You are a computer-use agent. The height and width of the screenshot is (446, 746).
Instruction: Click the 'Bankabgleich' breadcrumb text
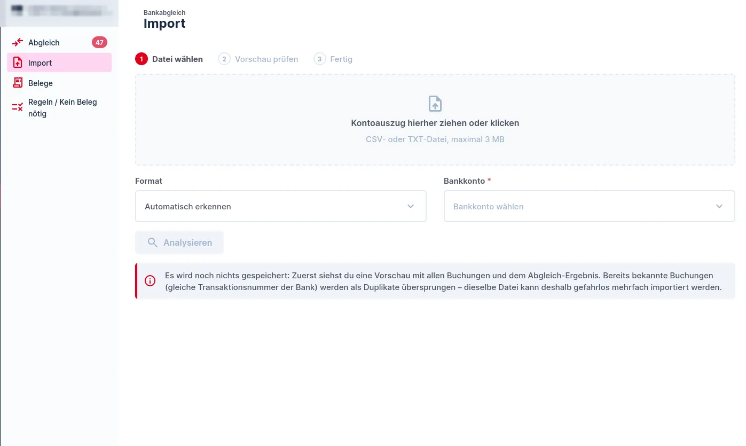[164, 12]
